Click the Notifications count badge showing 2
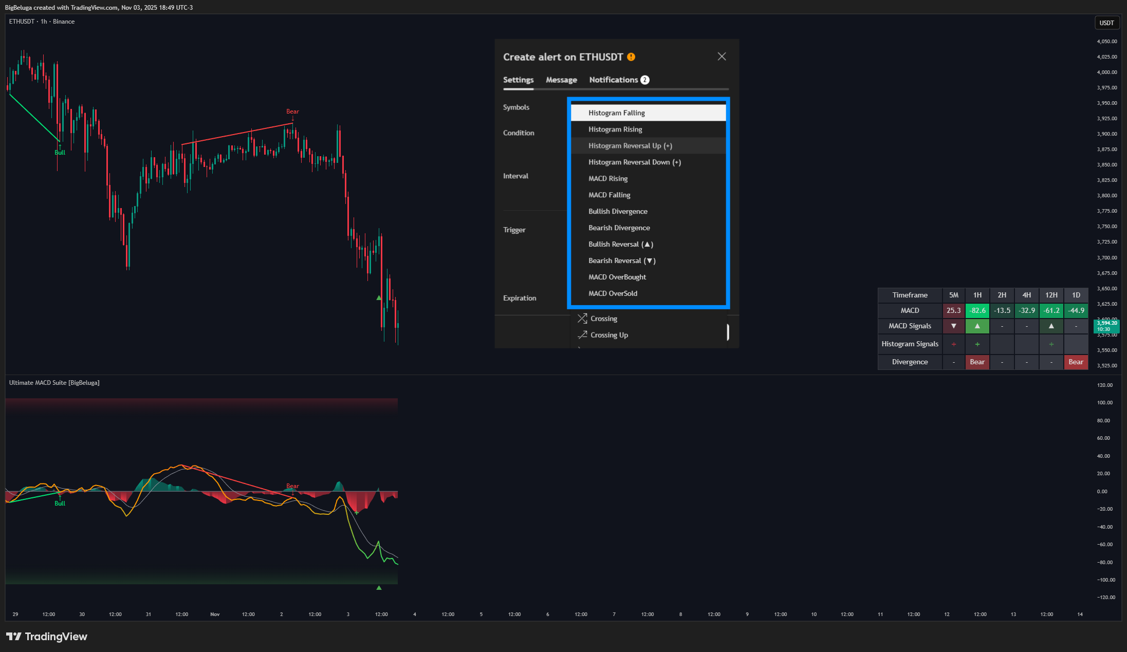Image resolution: width=1127 pixels, height=652 pixels. click(x=645, y=80)
